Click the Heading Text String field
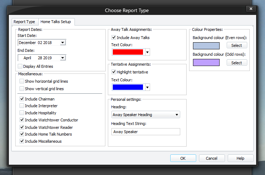The image size is (265, 175). [x=145, y=132]
